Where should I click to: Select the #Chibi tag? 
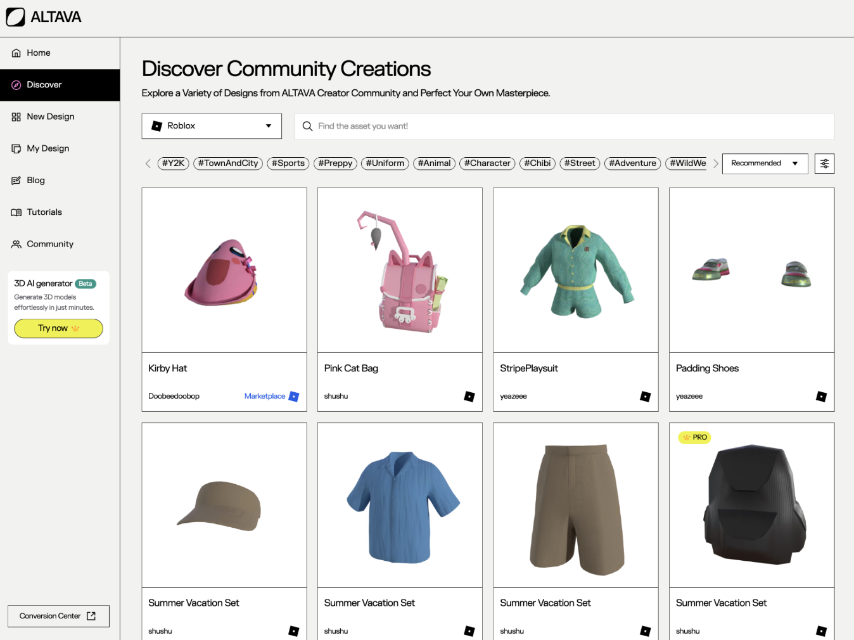click(537, 163)
